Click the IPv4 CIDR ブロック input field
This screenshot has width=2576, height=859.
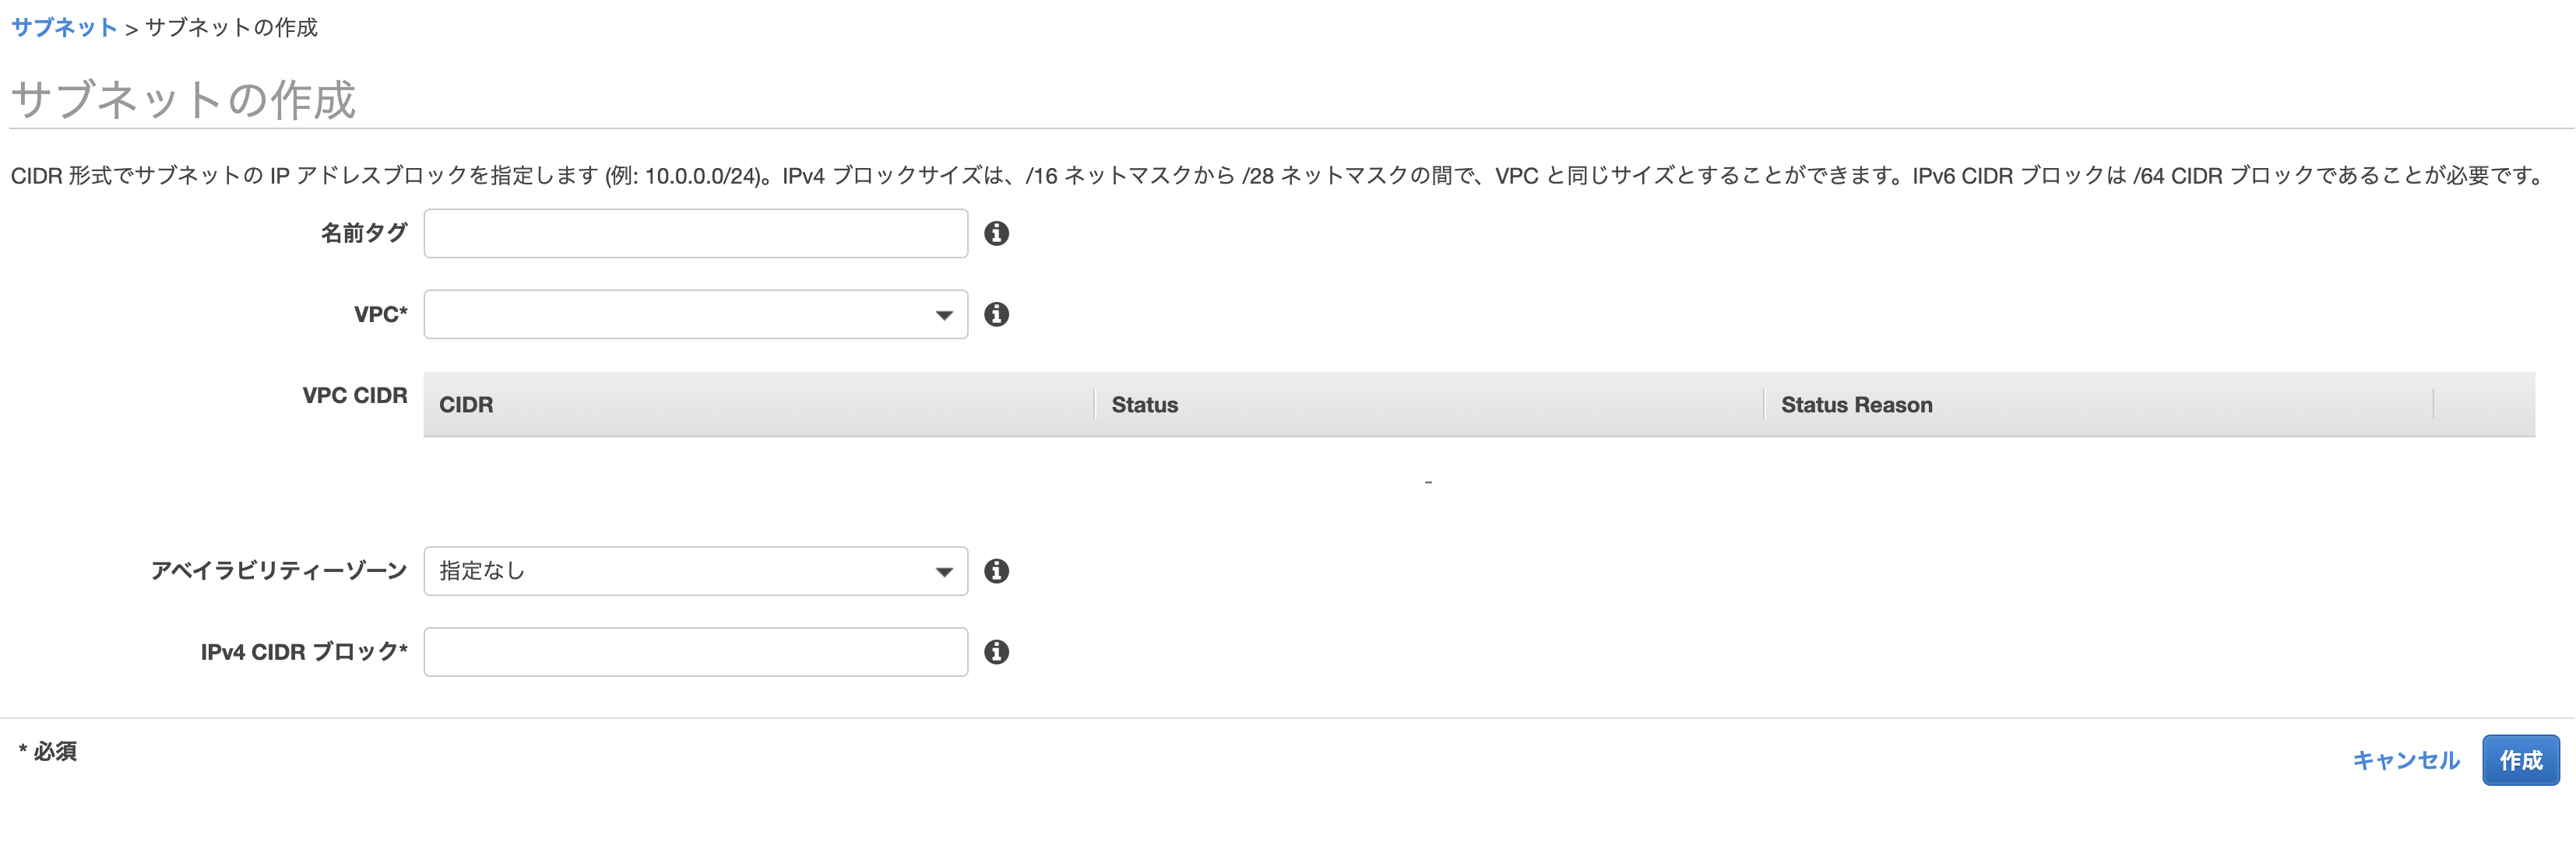tap(695, 652)
